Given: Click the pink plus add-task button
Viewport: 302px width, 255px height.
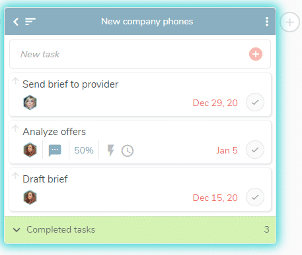Looking at the screenshot, I should pos(256,54).
